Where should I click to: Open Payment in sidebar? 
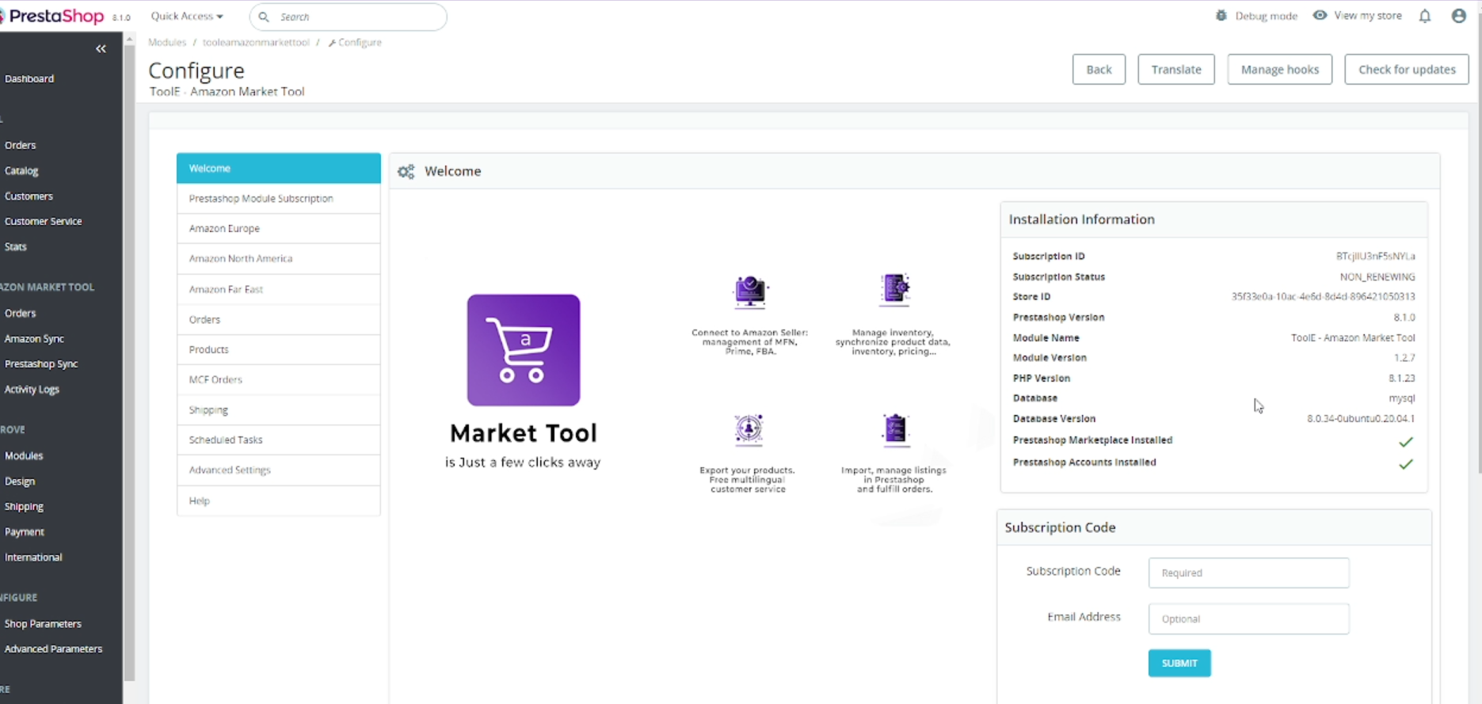click(x=25, y=532)
